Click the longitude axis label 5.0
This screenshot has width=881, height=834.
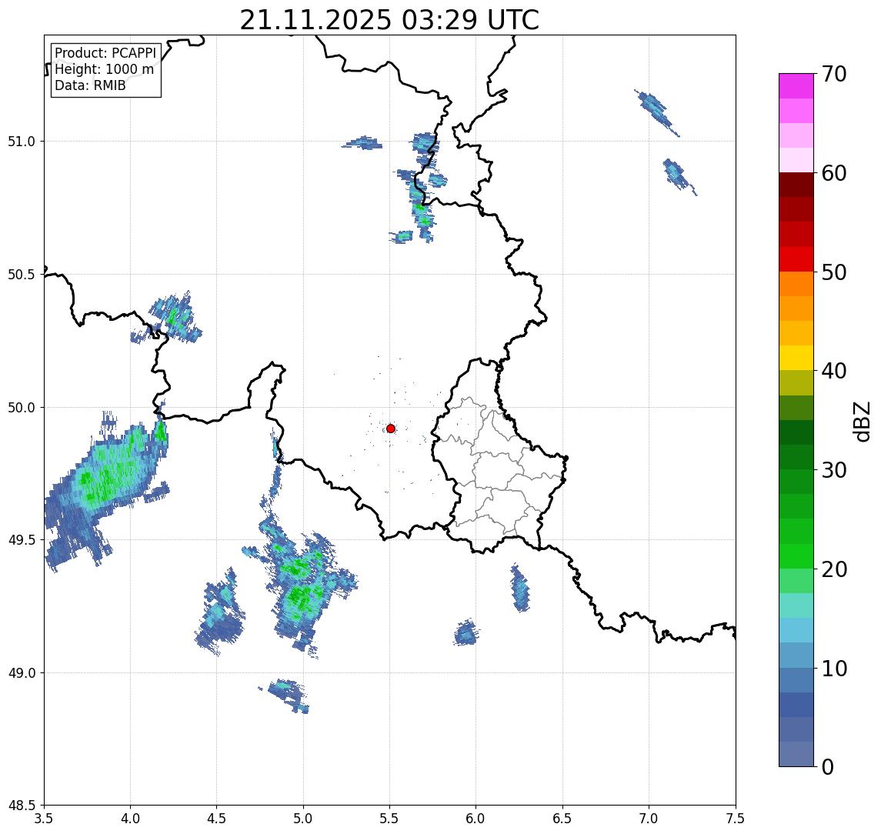[303, 819]
